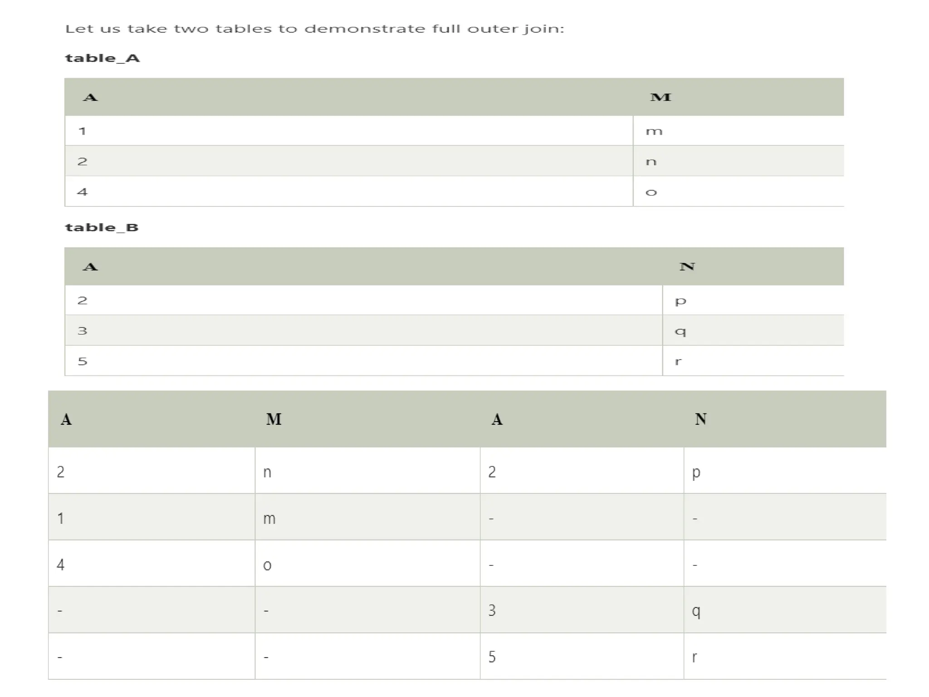Click the 'q' cell in the result table
The height and width of the screenshot is (697, 929).
[785, 610]
